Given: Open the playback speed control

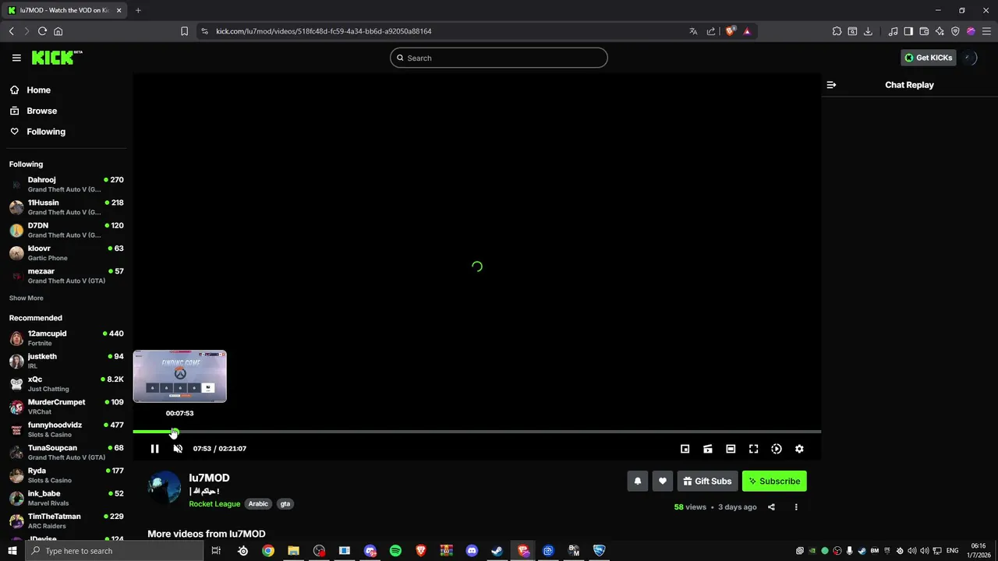Looking at the screenshot, I should click(777, 449).
